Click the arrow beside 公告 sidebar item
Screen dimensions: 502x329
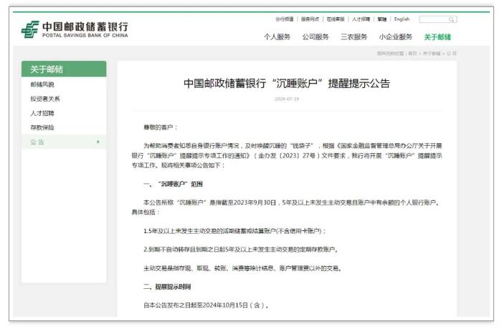click(x=98, y=142)
